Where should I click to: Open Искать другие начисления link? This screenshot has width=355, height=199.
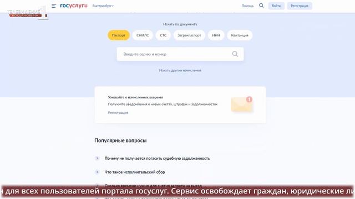(x=180, y=70)
